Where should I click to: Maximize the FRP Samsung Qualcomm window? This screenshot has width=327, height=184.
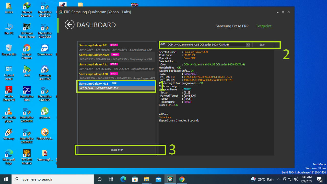(283, 12)
